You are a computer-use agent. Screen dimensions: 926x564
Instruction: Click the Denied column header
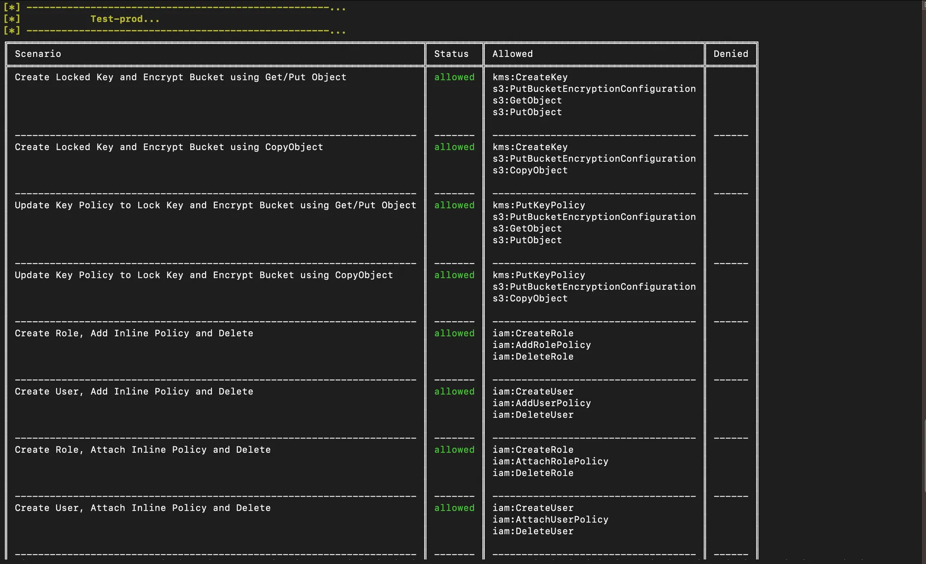(731, 54)
